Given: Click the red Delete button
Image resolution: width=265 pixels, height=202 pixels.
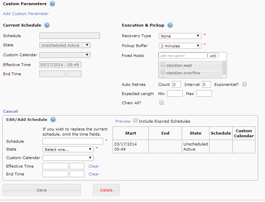Looking at the screenshot, I should (x=106, y=190).
